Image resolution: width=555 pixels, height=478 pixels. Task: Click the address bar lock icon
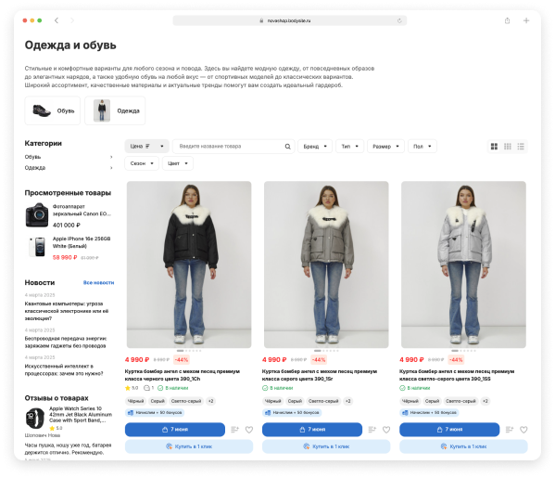pos(261,21)
